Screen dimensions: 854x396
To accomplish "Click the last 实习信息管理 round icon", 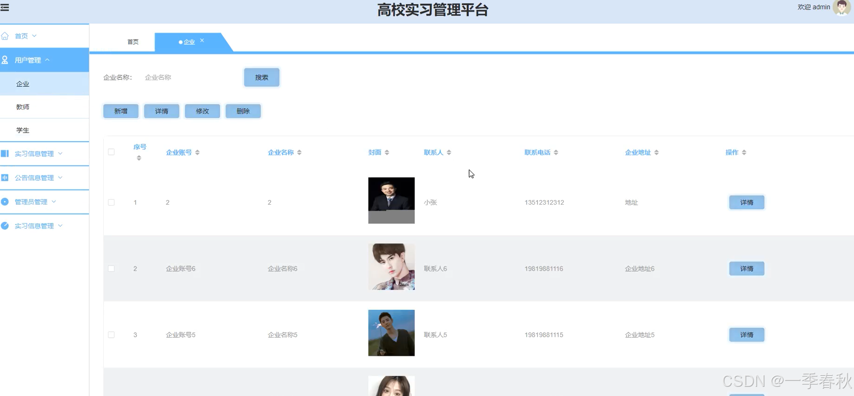I will 5,225.
